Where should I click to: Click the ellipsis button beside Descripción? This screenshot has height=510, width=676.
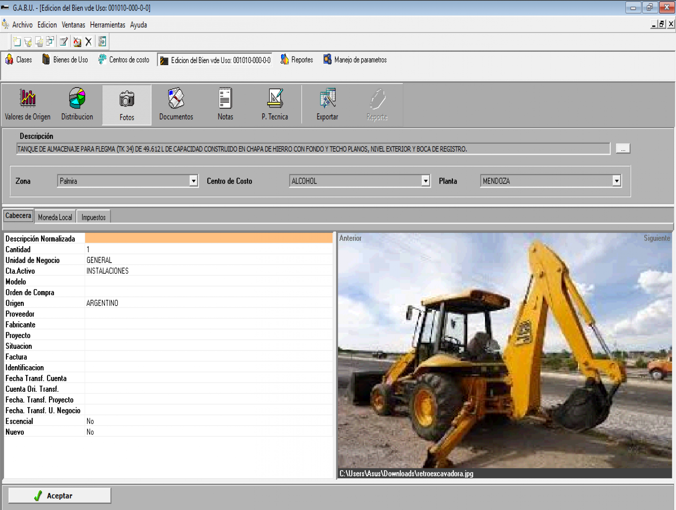[x=623, y=149]
